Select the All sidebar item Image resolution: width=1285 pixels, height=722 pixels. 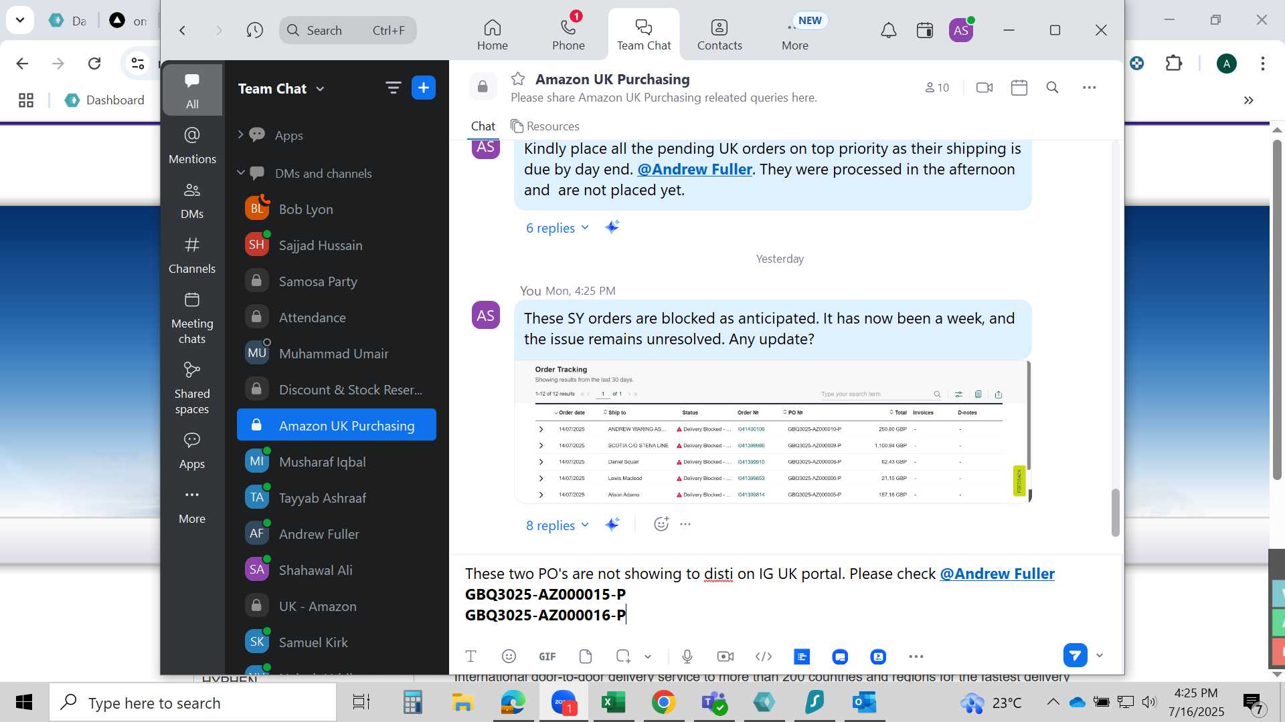192,90
